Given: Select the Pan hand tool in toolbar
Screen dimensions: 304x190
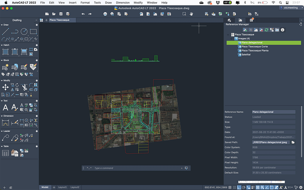Looking at the screenshot, I should [x=191, y=14].
